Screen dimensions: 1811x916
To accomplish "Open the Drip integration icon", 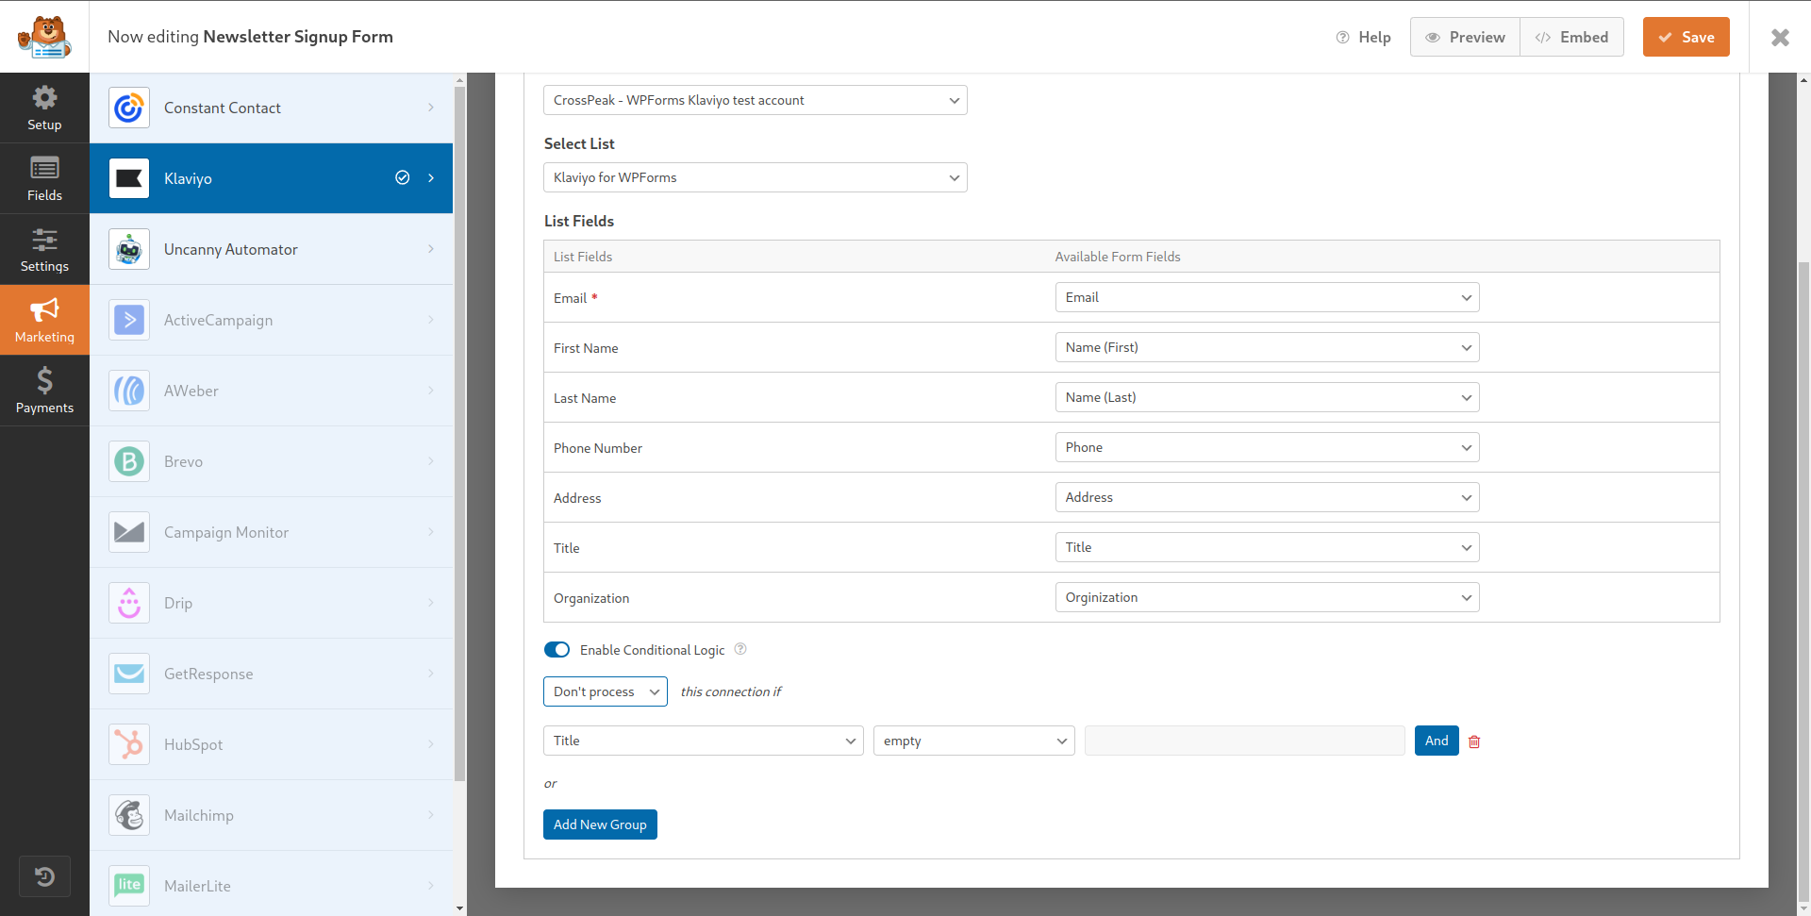I will 129,603.
